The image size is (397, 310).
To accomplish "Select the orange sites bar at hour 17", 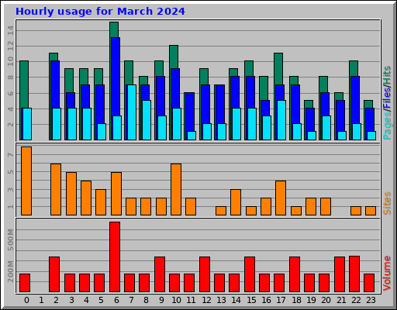I will pyautogui.click(x=281, y=198).
